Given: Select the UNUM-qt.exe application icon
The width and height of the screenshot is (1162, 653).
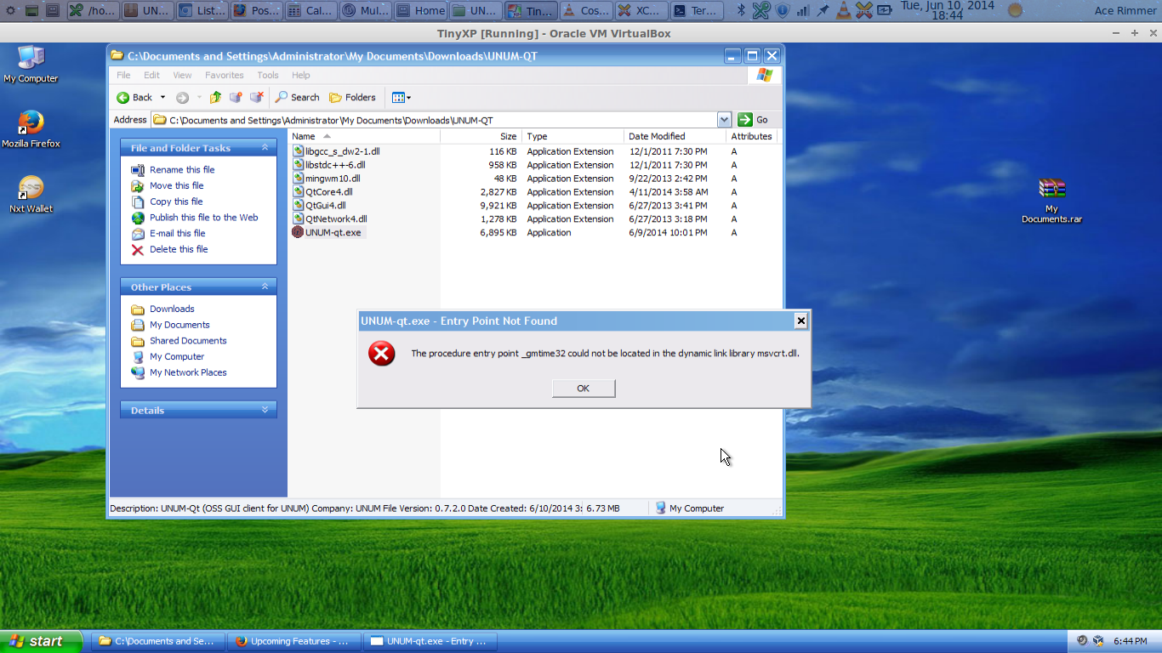Looking at the screenshot, I should [298, 232].
